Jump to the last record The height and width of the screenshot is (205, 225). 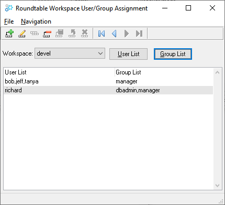pyautogui.click(x=139, y=34)
